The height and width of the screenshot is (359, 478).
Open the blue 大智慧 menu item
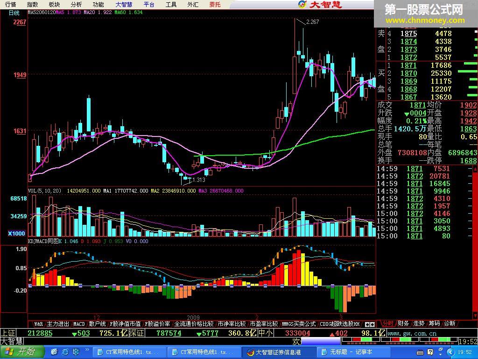124,4
